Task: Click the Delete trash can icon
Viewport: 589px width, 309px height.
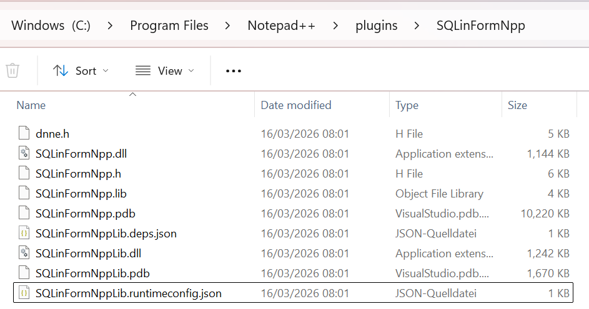Action: click(x=12, y=70)
